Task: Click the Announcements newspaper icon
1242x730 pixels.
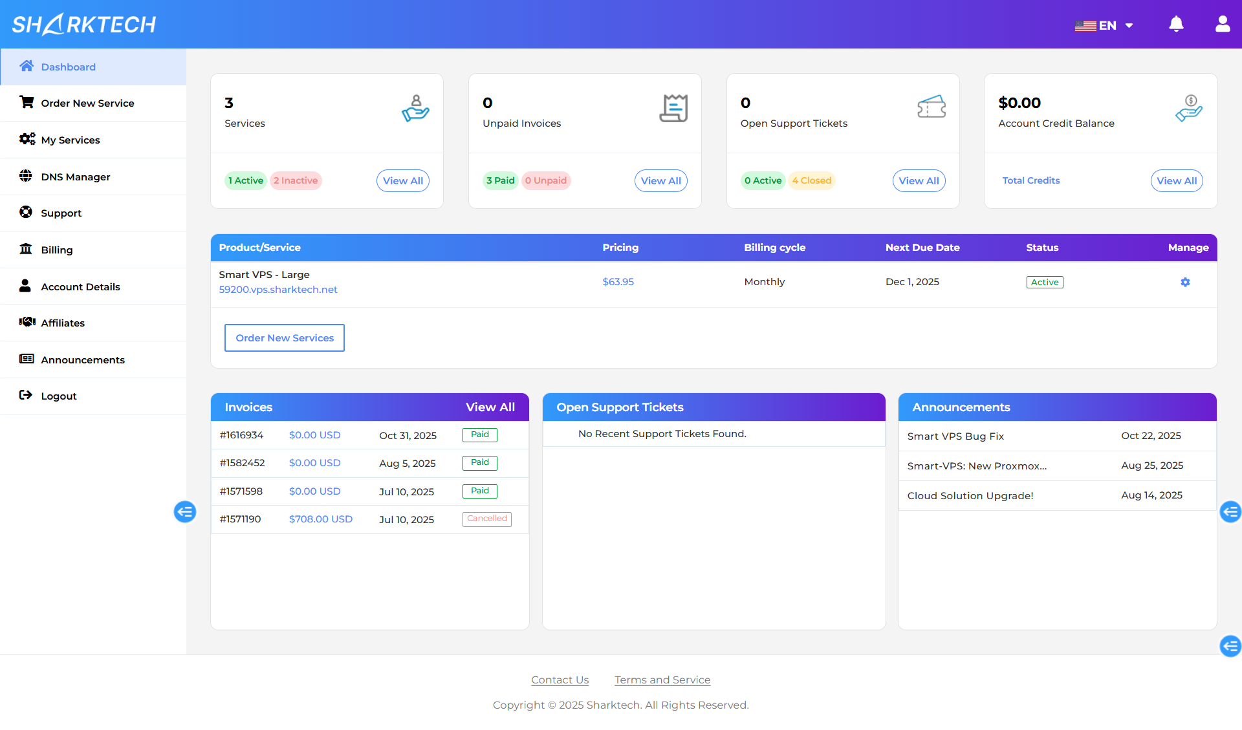Action: [27, 359]
